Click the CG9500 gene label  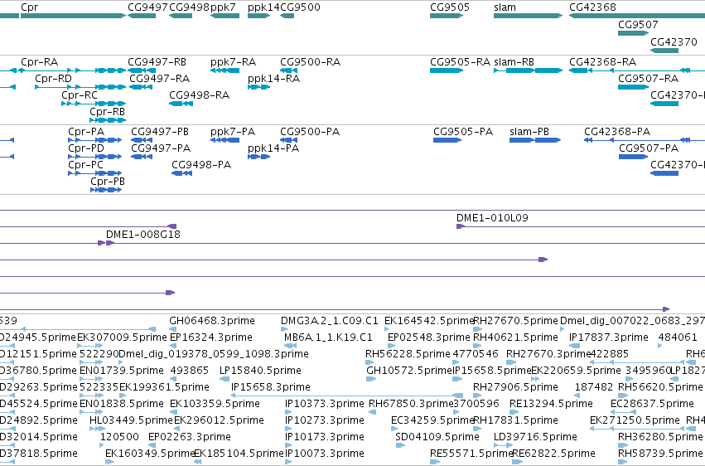(301, 7)
